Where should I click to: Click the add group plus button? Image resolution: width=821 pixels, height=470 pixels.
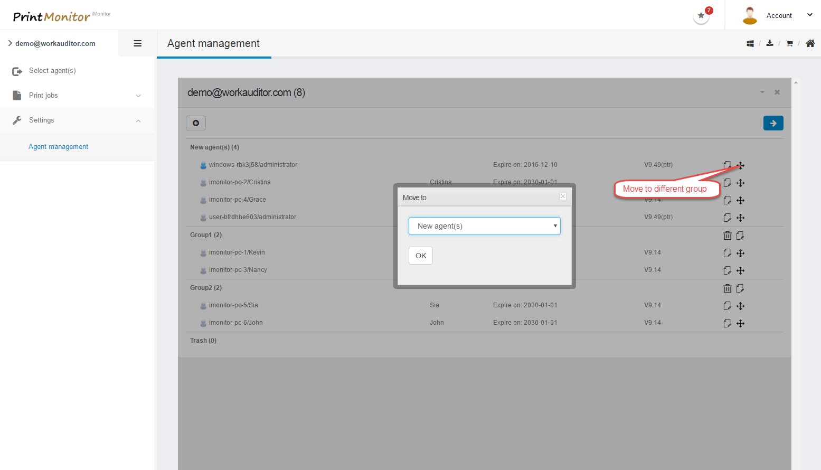[196, 123]
